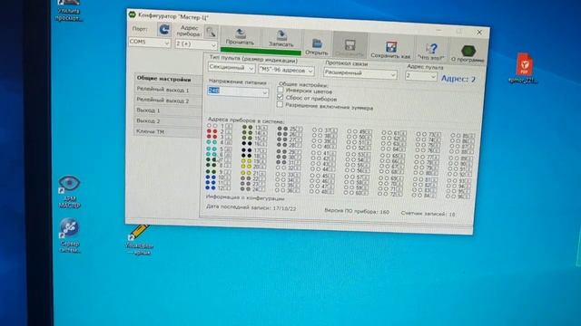Click the "Версия ПО прибора: 160" text

357,211
